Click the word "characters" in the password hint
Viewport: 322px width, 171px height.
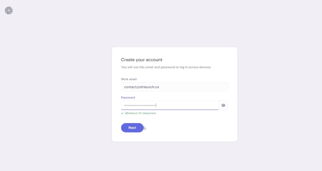[x=149, y=113]
